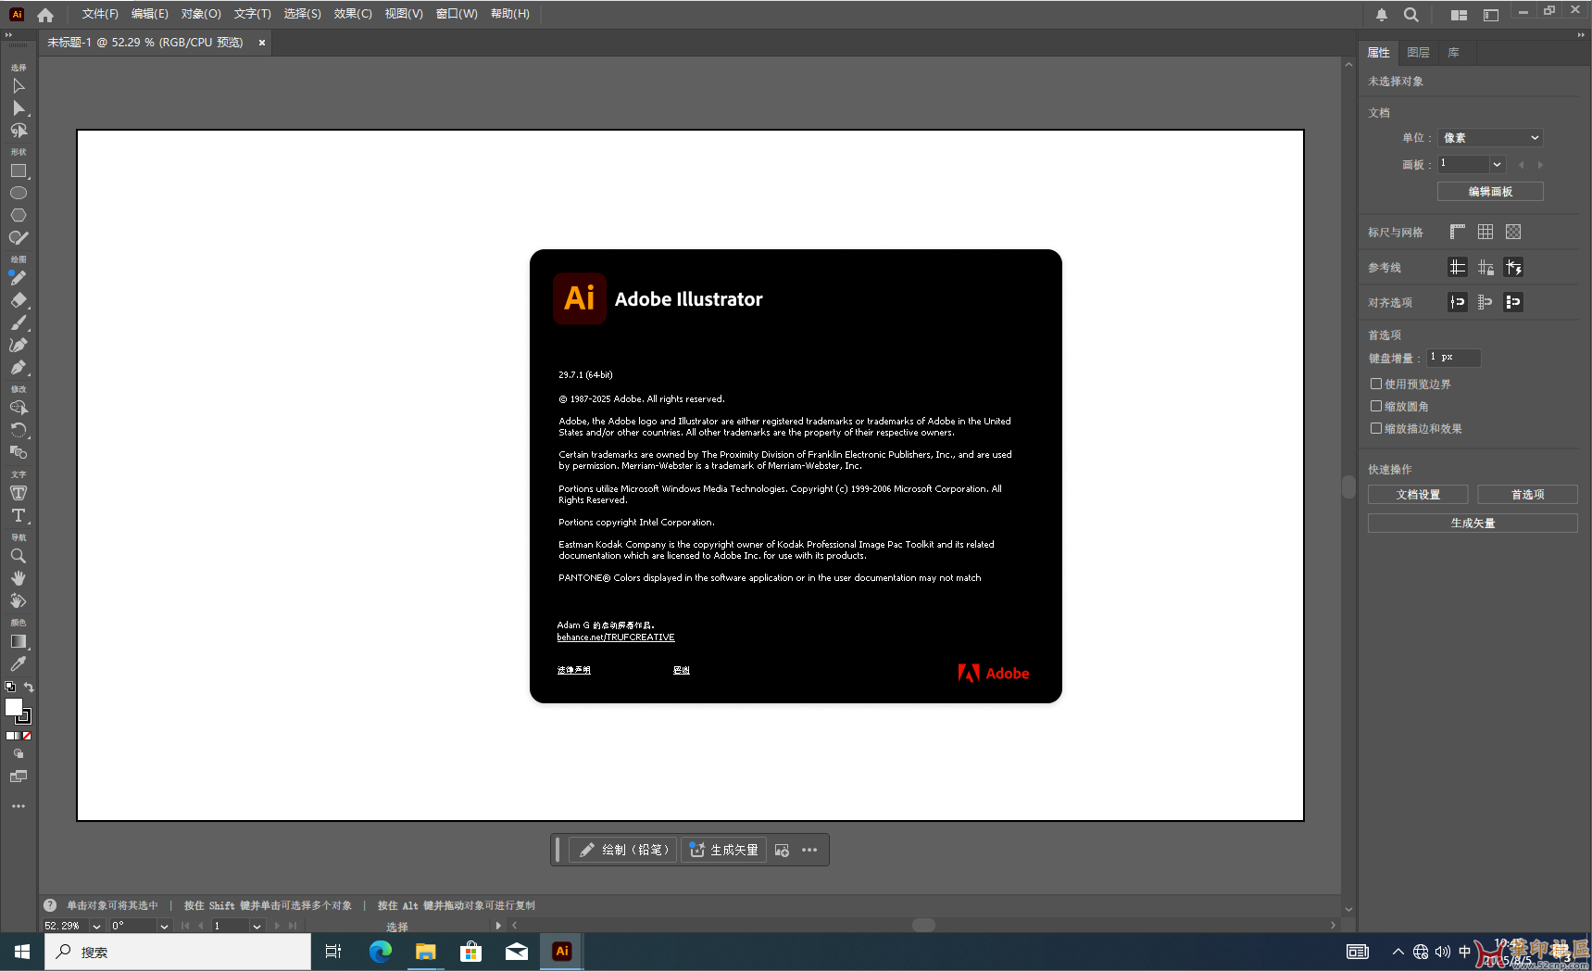Select the Gradient tool

click(x=19, y=641)
